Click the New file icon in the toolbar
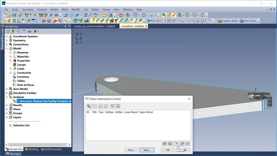Viewport: 277px width, 156px height. point(5,15)
